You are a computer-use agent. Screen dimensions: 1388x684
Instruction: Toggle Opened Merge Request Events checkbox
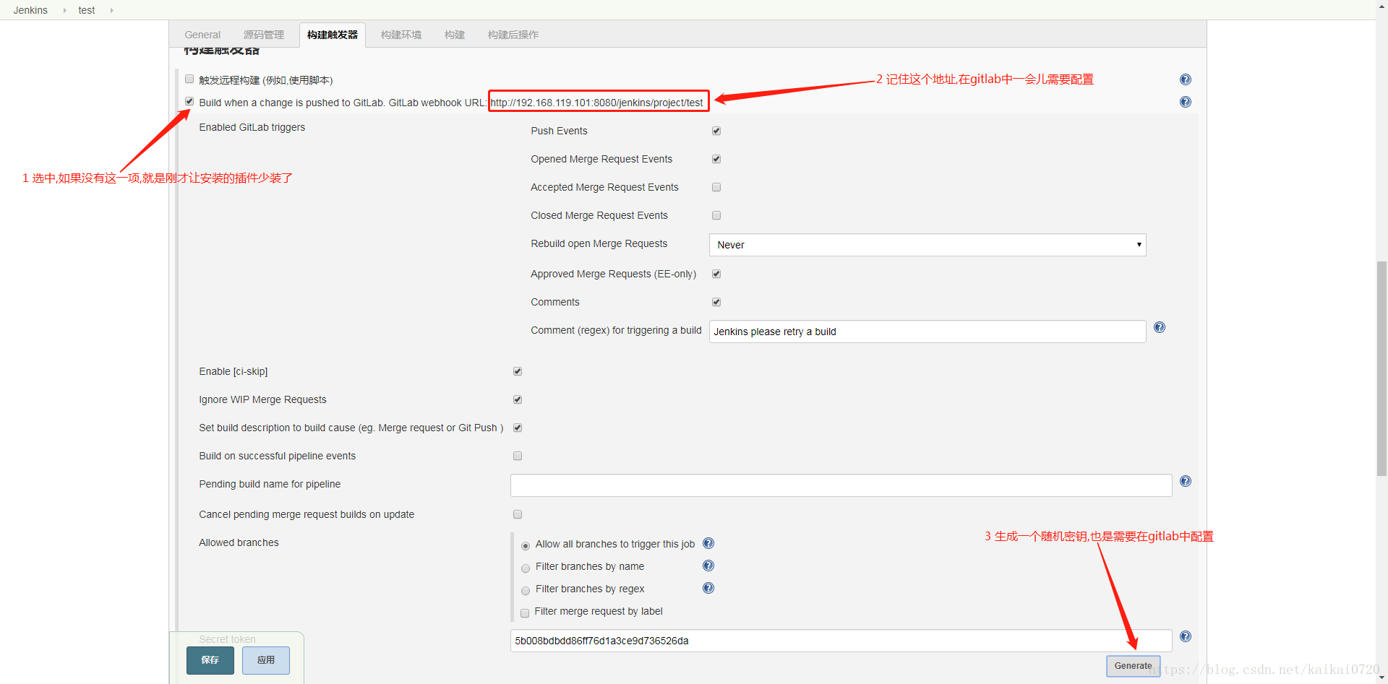click(716, 159)
